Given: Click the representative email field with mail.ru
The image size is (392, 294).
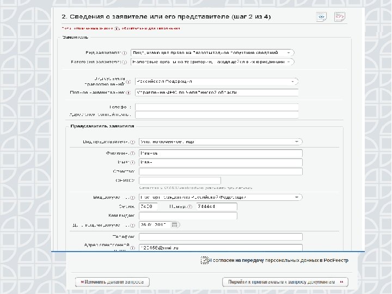Looking at the screenshot, I should tap(220, 248).
